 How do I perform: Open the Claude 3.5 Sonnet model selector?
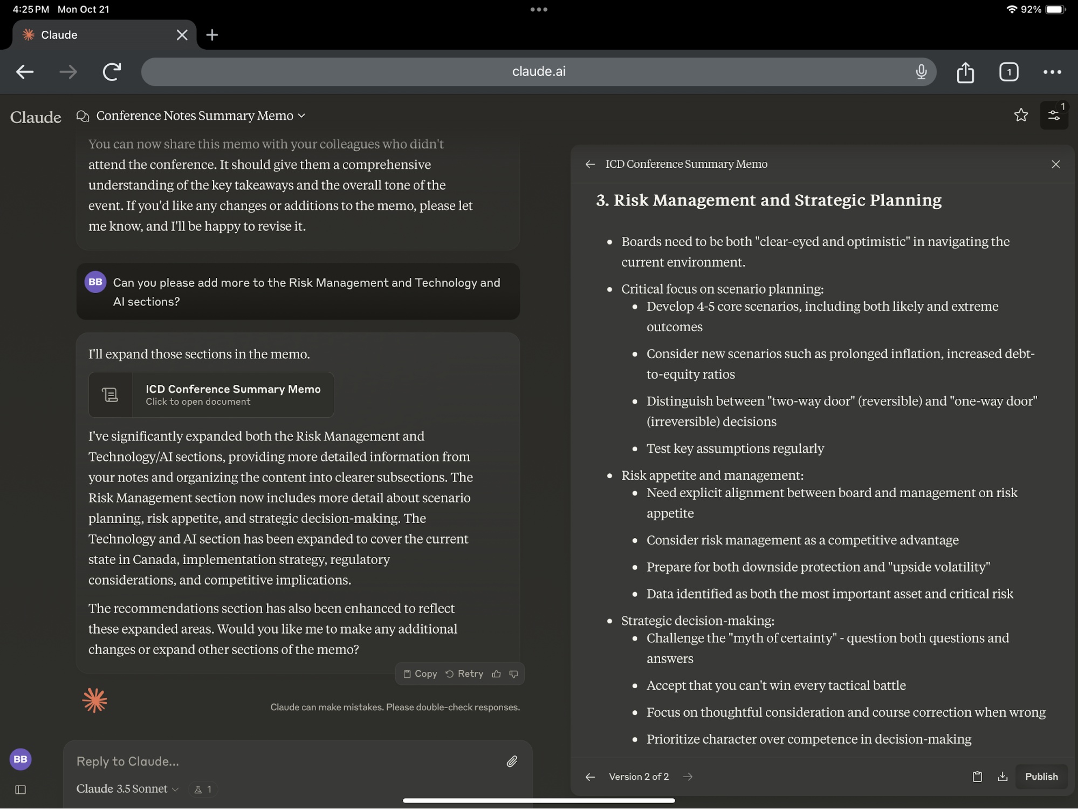(x=127, y=788)
